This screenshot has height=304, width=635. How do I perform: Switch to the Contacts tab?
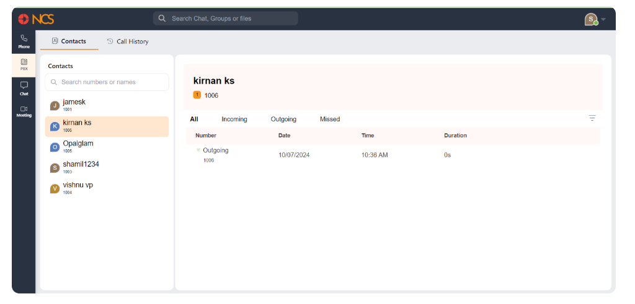69,41
